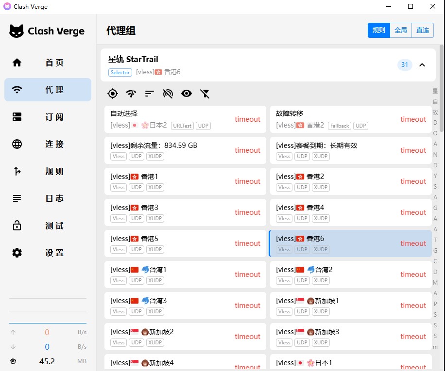Open the 设置 settings page
This screenshot has height=371, width=445.
pos(48,253)
